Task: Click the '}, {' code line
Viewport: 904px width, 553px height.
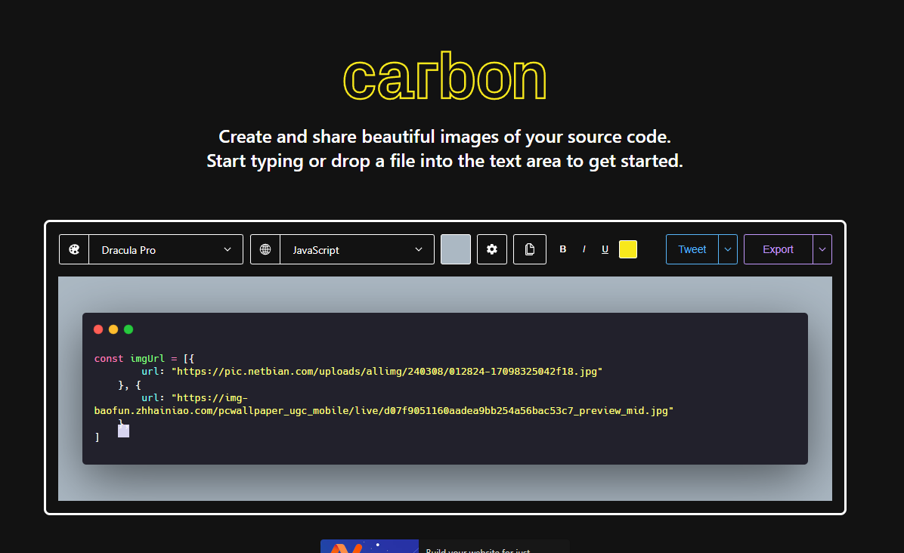Action: (130, 385)
